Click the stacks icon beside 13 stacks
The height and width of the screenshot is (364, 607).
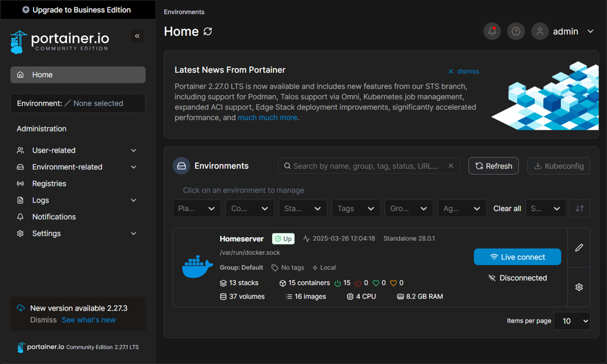(x=224, y=283)
